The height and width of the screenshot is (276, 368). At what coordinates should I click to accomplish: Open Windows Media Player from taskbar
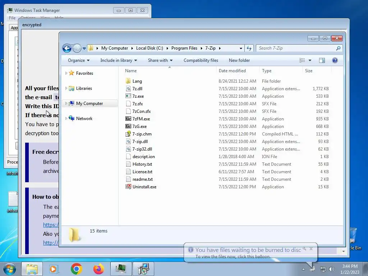pyautogui.click(x=54, y=269)
